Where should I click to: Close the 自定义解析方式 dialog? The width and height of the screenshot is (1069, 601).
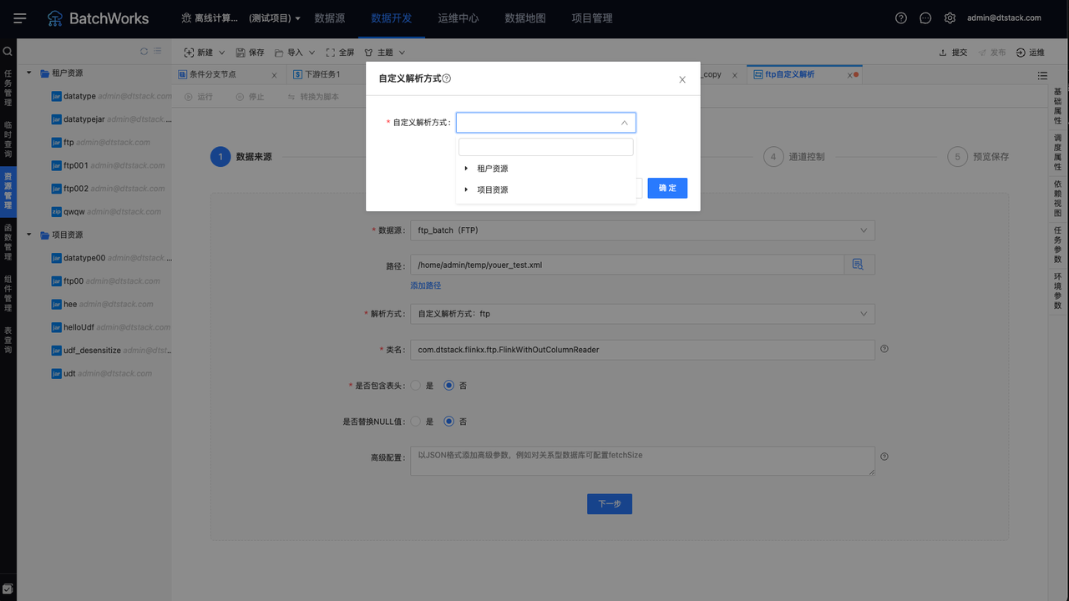[x=682, y=79]
